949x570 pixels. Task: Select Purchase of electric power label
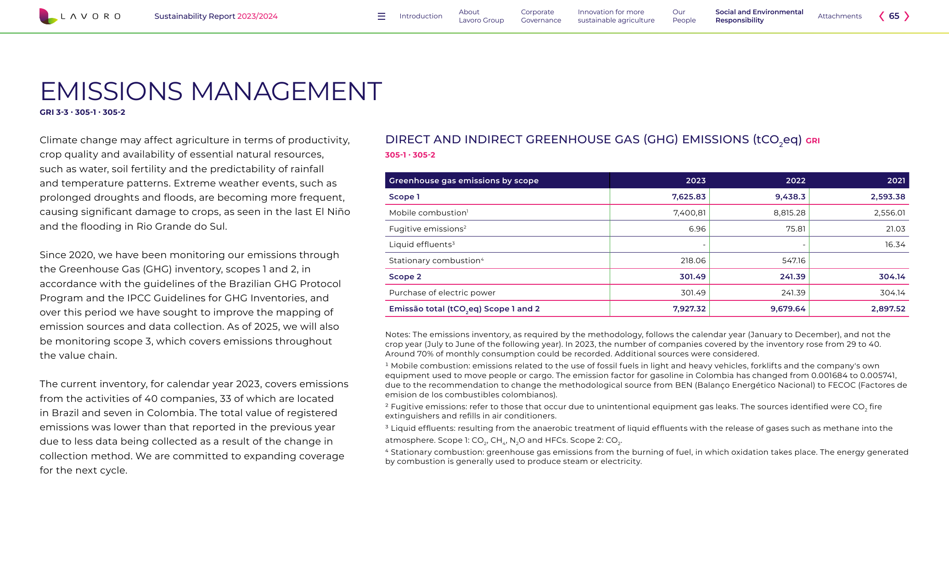tap(442, 293)
